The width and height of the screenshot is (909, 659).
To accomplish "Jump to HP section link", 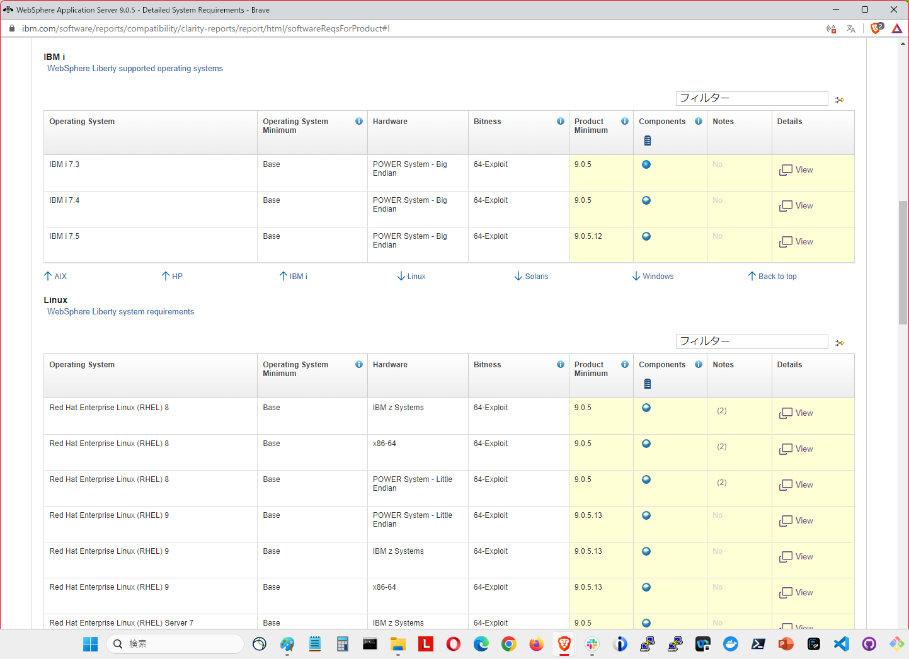I will tap(172, 276).
